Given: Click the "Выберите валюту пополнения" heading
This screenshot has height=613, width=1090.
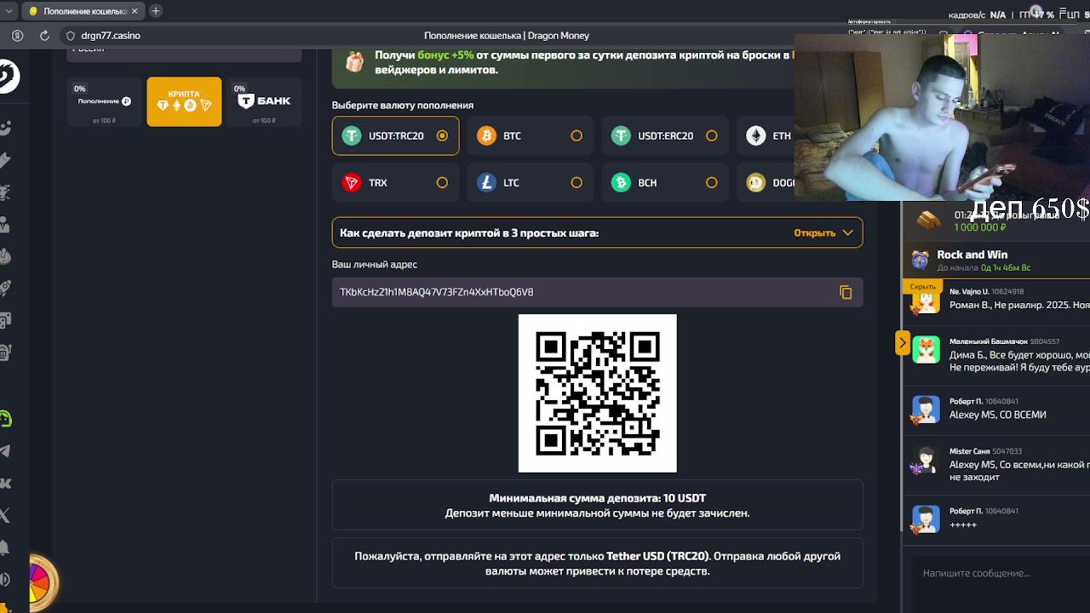Looking at the screenshot, I should tap(403, 106).
